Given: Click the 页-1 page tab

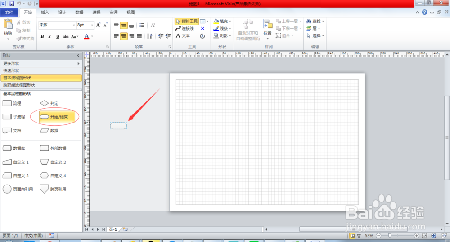Looking at the screenshot, I should [113, 229].
